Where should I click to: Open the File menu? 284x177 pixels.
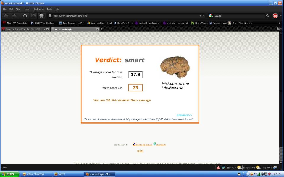(x=5, y=9)
